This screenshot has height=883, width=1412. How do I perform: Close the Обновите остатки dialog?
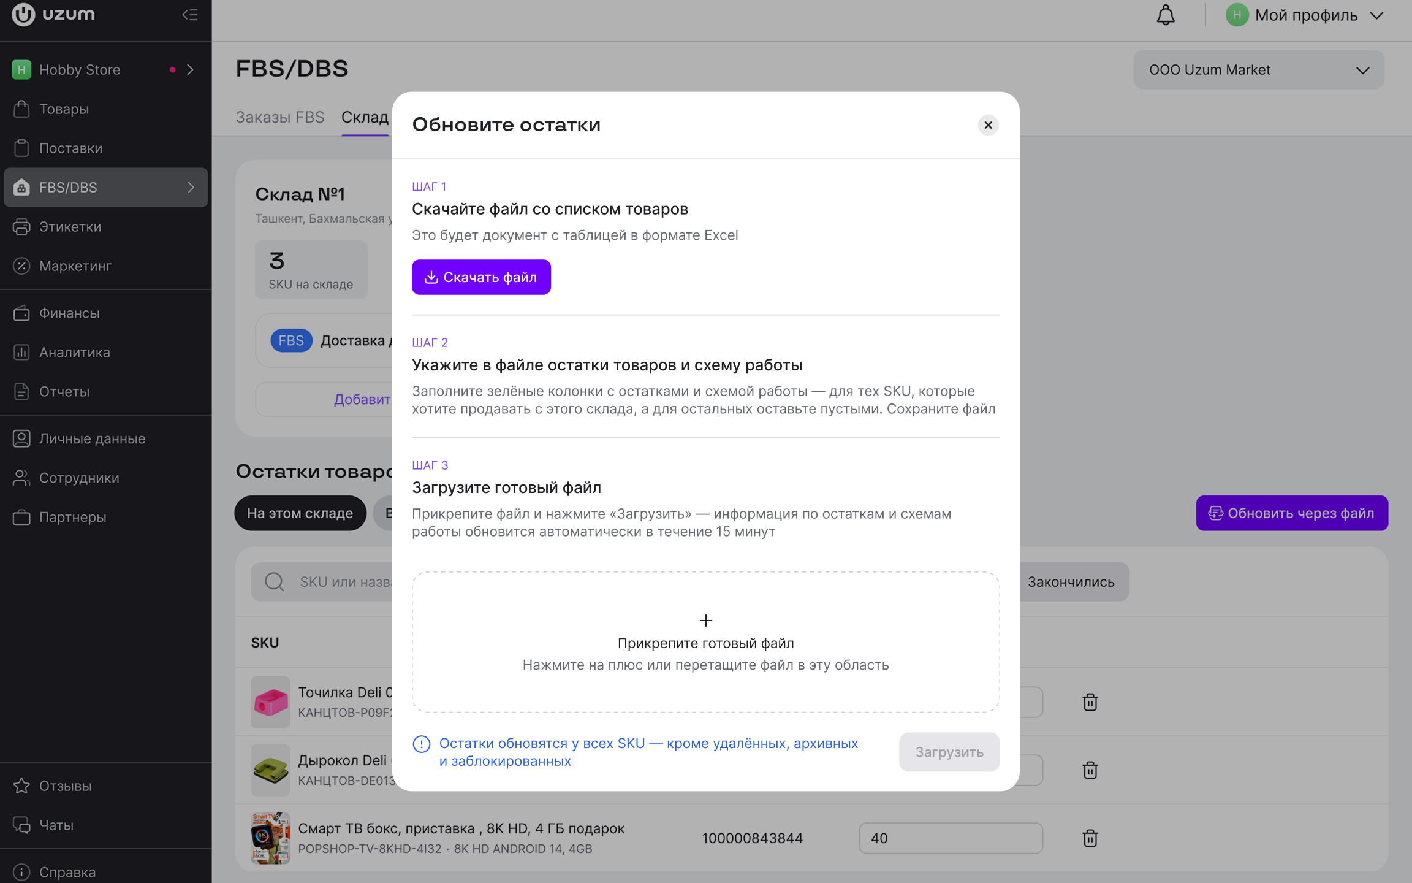pos(988,125)
